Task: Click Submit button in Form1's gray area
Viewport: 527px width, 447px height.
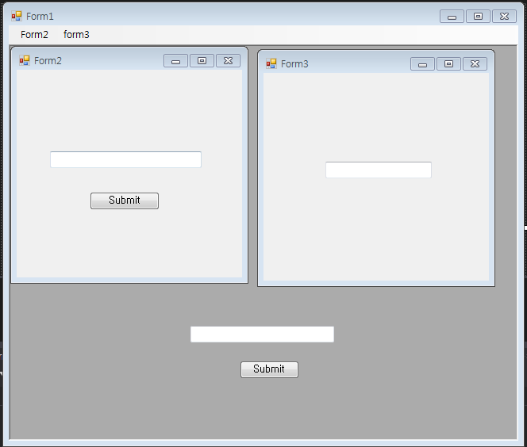Action: pyautogui.click(x=269, y=369)
